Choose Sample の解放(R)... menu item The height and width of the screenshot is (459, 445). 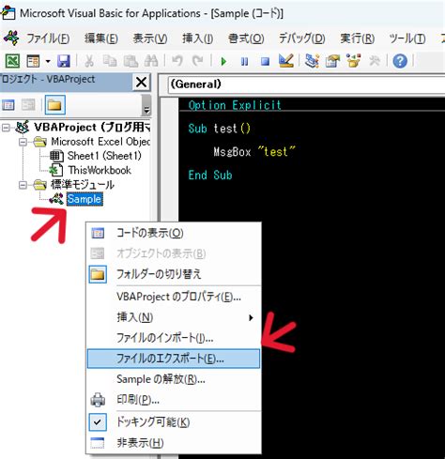(174, 379)
